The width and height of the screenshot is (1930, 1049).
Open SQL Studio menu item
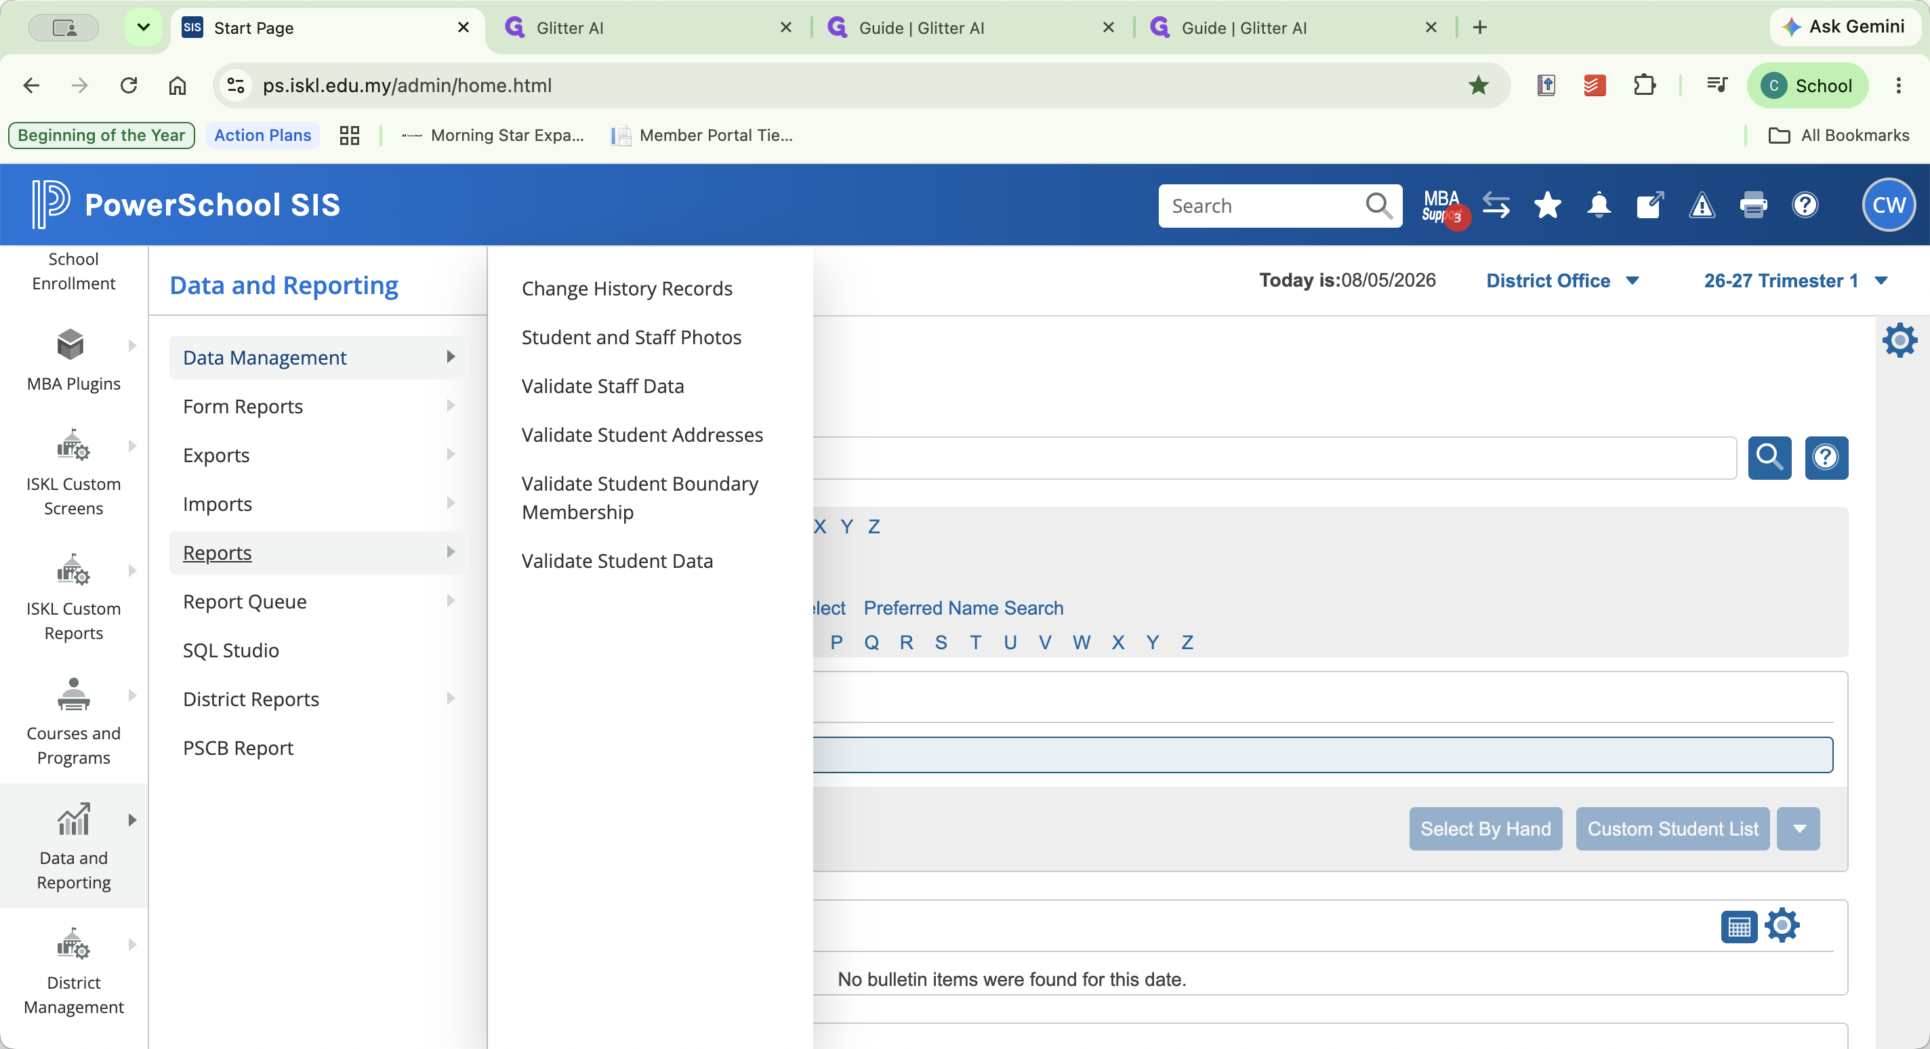[x=231, y=651]
